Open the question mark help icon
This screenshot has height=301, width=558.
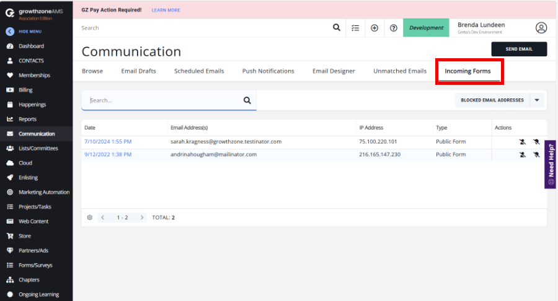(x=393, y=28)
